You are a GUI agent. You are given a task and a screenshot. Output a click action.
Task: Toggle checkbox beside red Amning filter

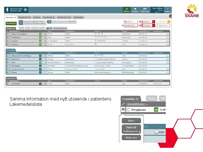[x=140, y=22]
